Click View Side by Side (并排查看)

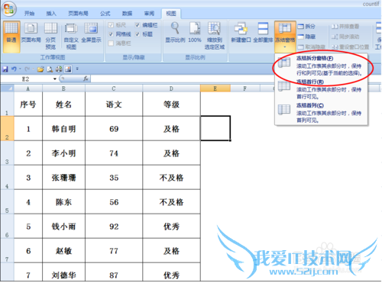[x=345, y=26]
